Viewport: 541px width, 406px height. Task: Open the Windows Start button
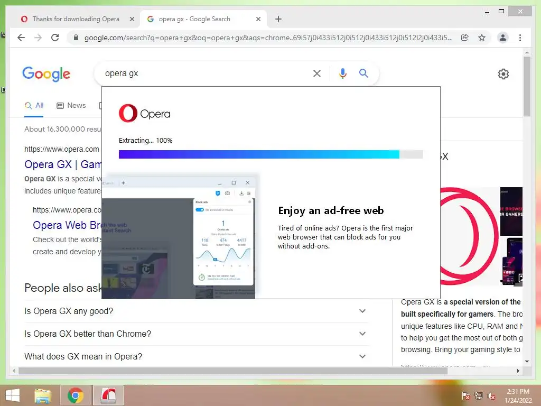click(x=13, y=395)
